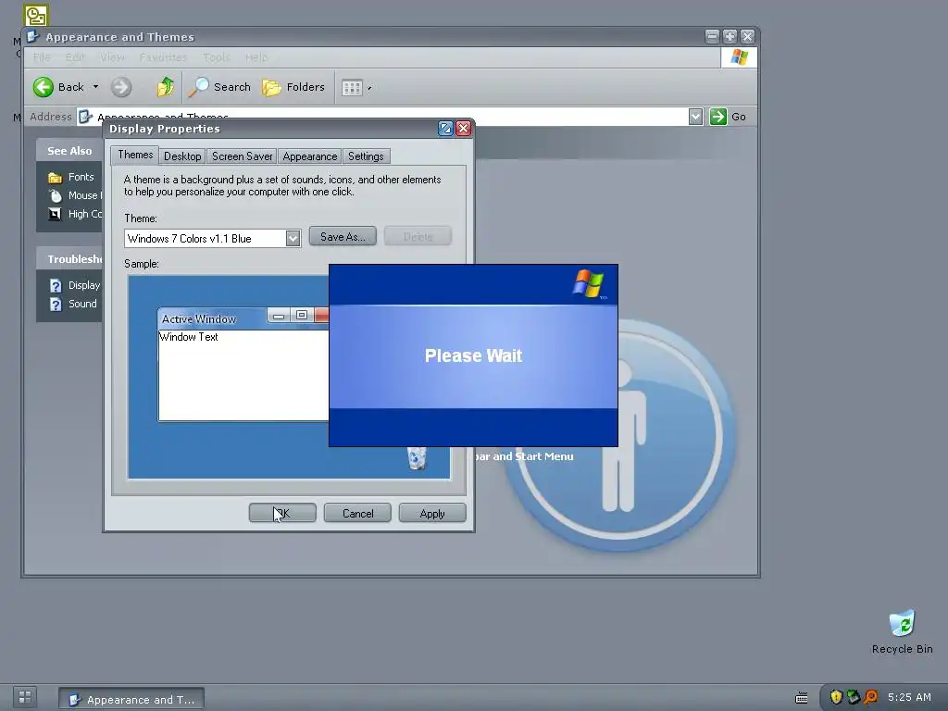This screenshot has height=711, width=948.
Task: Open the Tools menu
Action: (216, 57)
